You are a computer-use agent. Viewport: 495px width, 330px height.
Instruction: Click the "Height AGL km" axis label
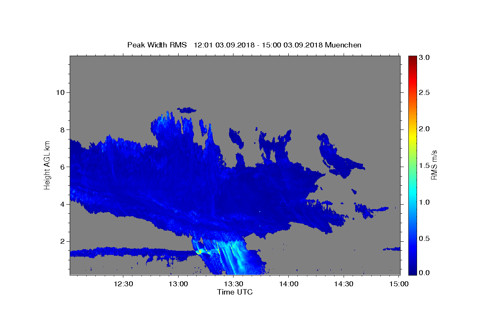point(47,165)
